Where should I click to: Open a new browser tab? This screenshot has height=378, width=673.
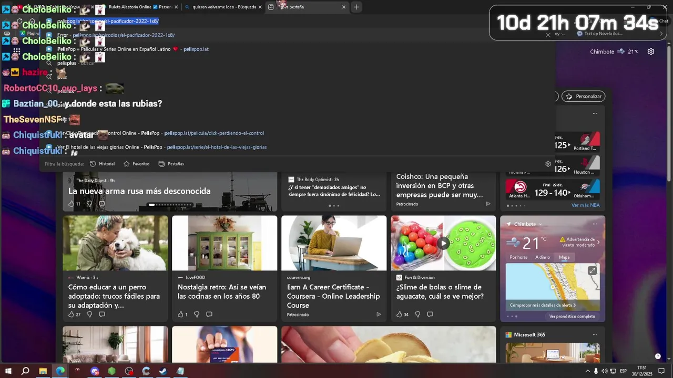click(356, 7)
